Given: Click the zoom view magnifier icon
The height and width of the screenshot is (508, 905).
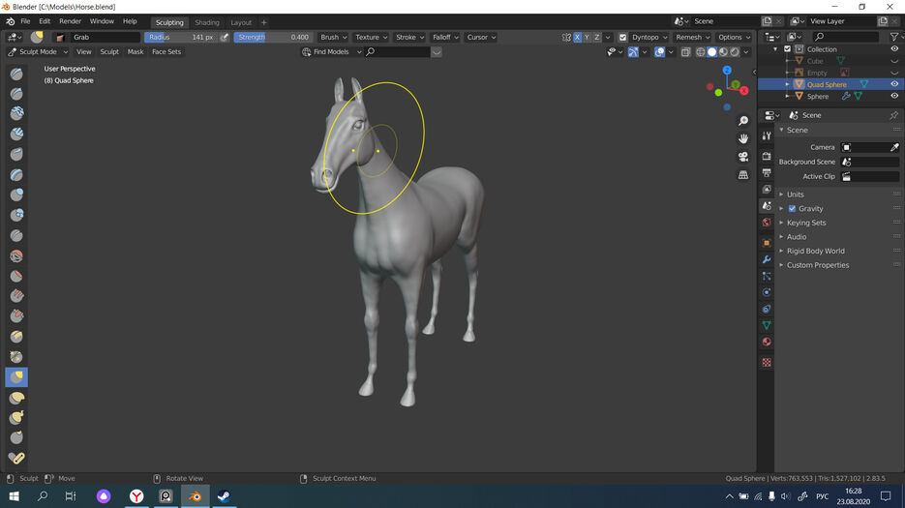Looking at the screenshot, I should (x=743, y=121).
